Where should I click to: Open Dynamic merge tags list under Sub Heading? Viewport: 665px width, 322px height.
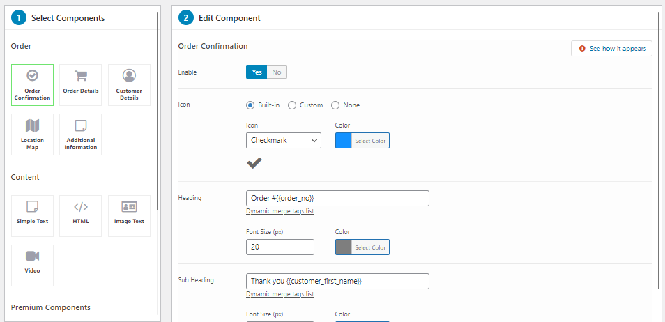(x=280, y=294)
